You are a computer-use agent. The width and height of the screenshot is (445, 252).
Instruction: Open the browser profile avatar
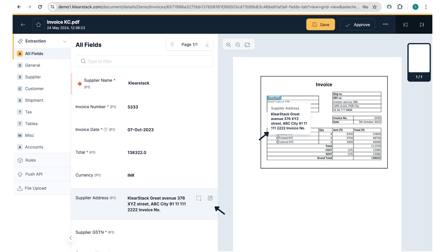click(x=415, y=7)
